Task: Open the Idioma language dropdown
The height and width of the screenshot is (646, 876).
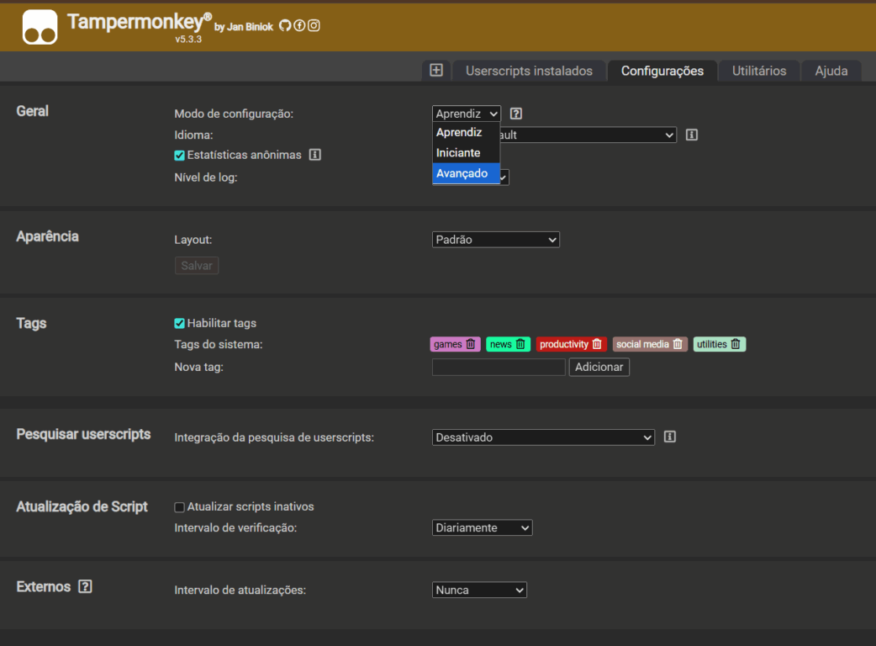Action: [588, 135]
